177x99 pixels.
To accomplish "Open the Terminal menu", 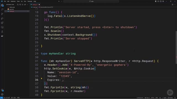I will pyautogui.click(x=30, y=1).
